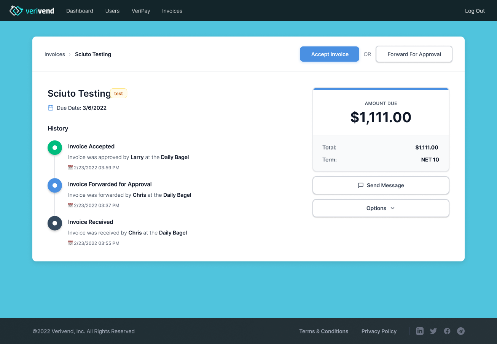Click the 3/6/2022 due date value
This screenshot has width=497, height=344.
[x=94, y=108]
